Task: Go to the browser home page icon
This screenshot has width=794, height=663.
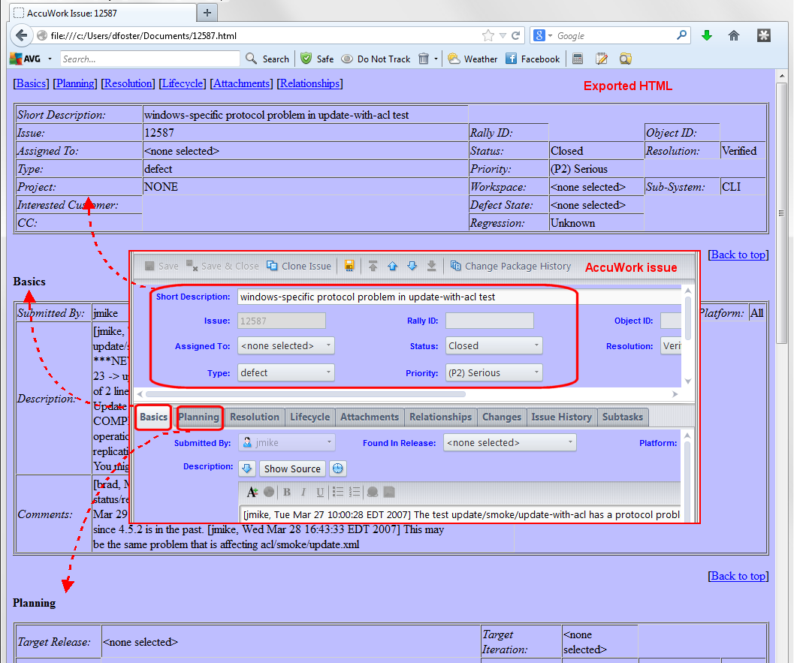Action: (734, 35)
